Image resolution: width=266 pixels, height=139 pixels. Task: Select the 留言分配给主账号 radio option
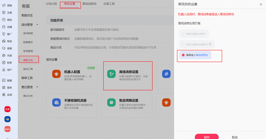tap(183, 34)
